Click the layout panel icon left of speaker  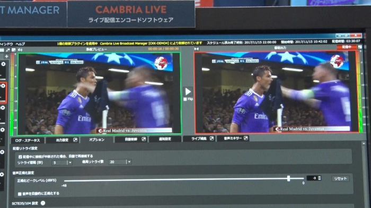tap(13, 50)
